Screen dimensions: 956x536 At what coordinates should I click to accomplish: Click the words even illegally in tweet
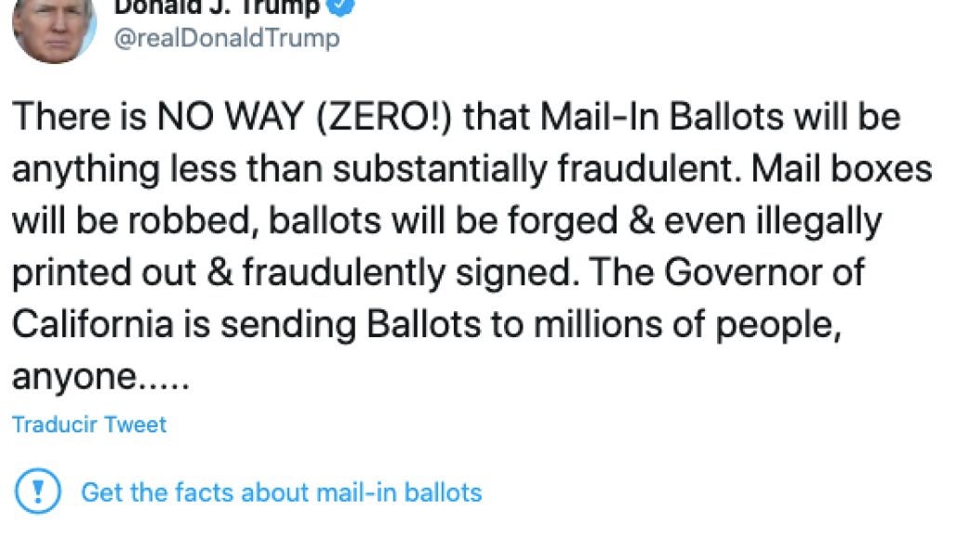[x=773, y=221]
